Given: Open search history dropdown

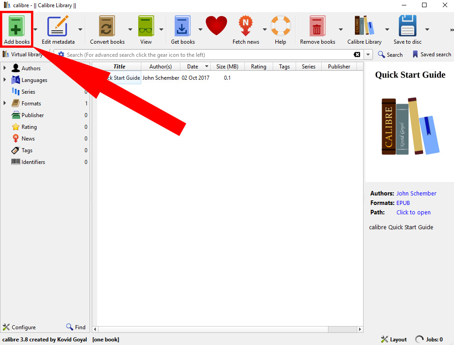Looking at the screenshot, I should 368,54.
